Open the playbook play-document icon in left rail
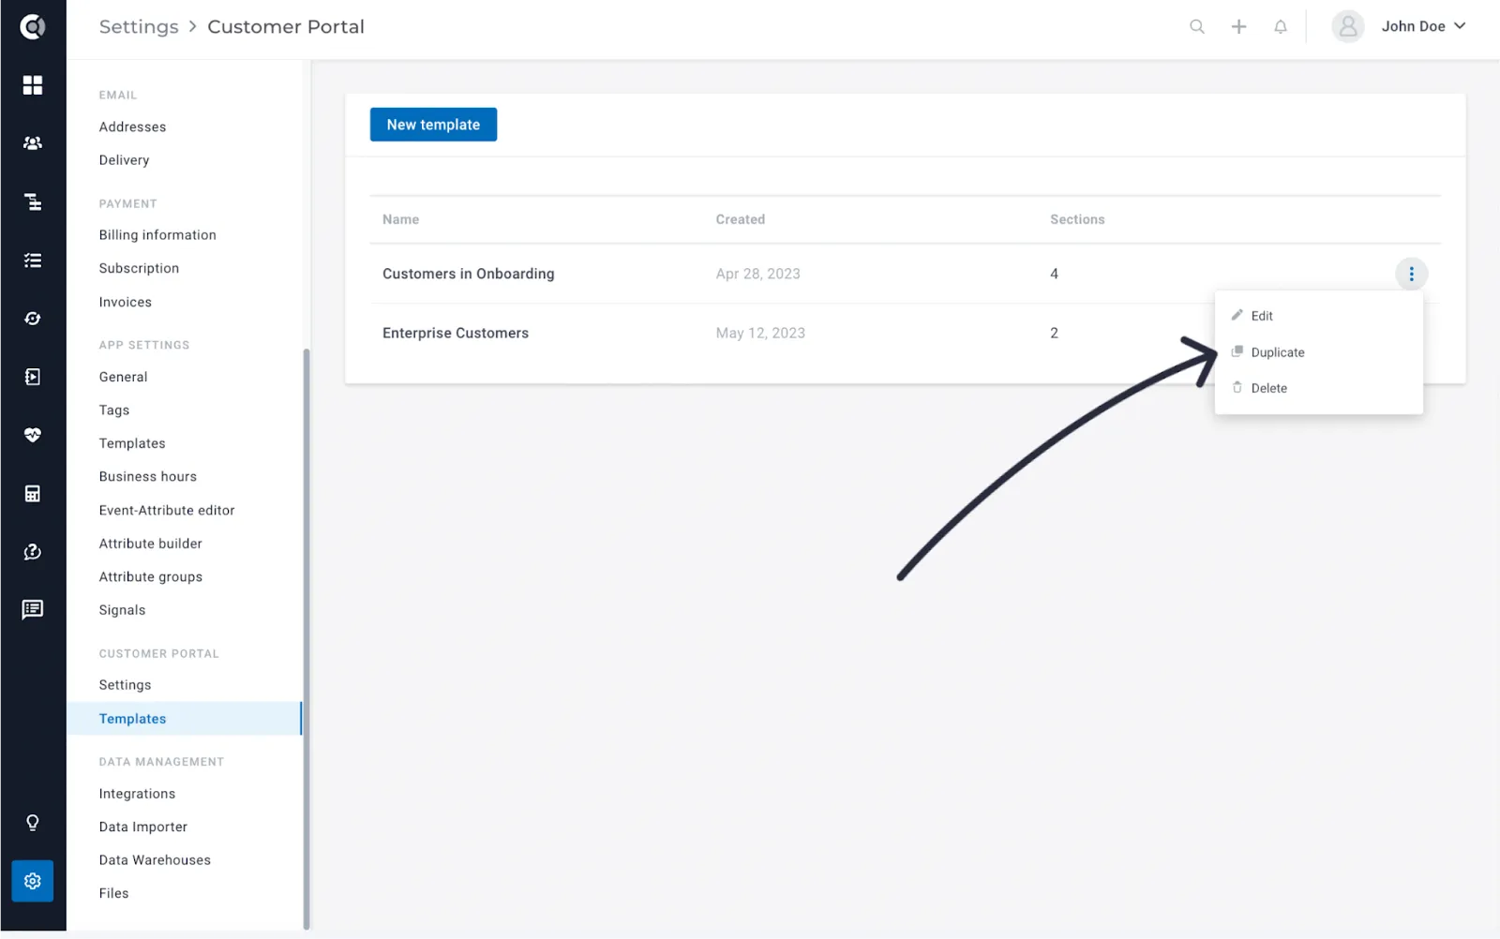Viewport: 1500px width, 939px height. click(33, 377)
